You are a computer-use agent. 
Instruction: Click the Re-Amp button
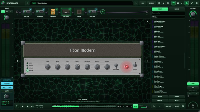tap(177, 106)
